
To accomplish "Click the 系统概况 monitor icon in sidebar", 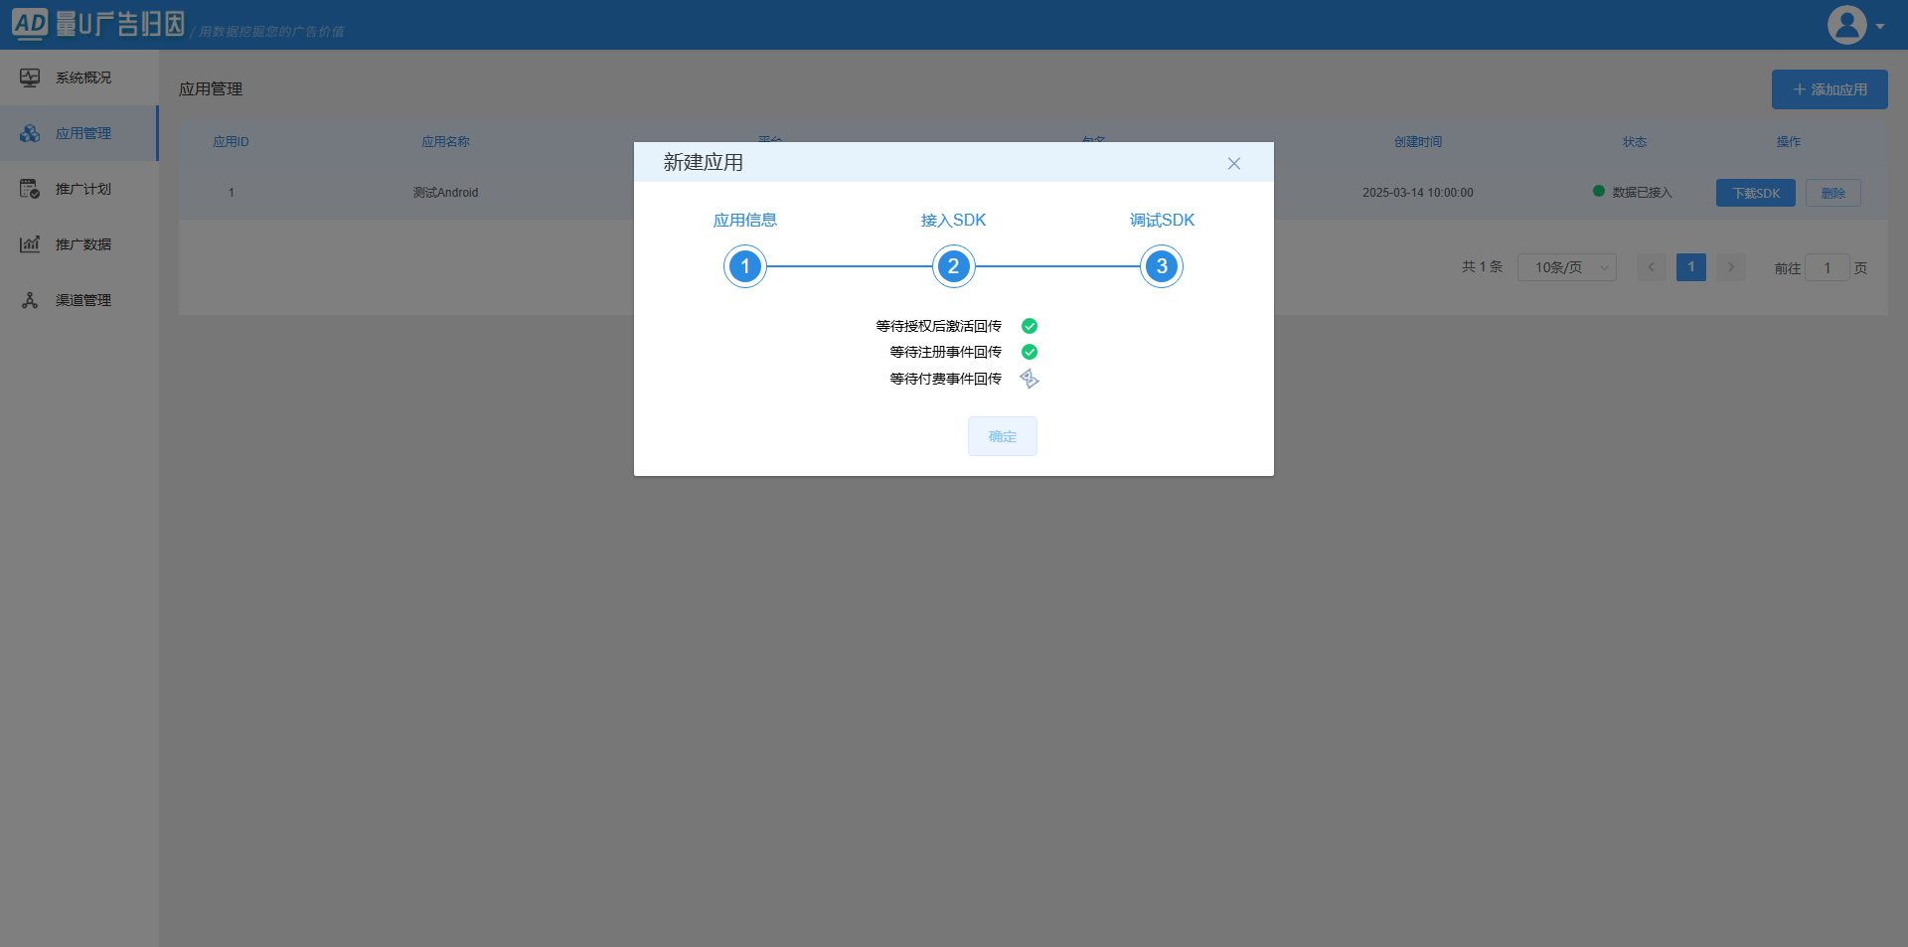I will (30, 78).
